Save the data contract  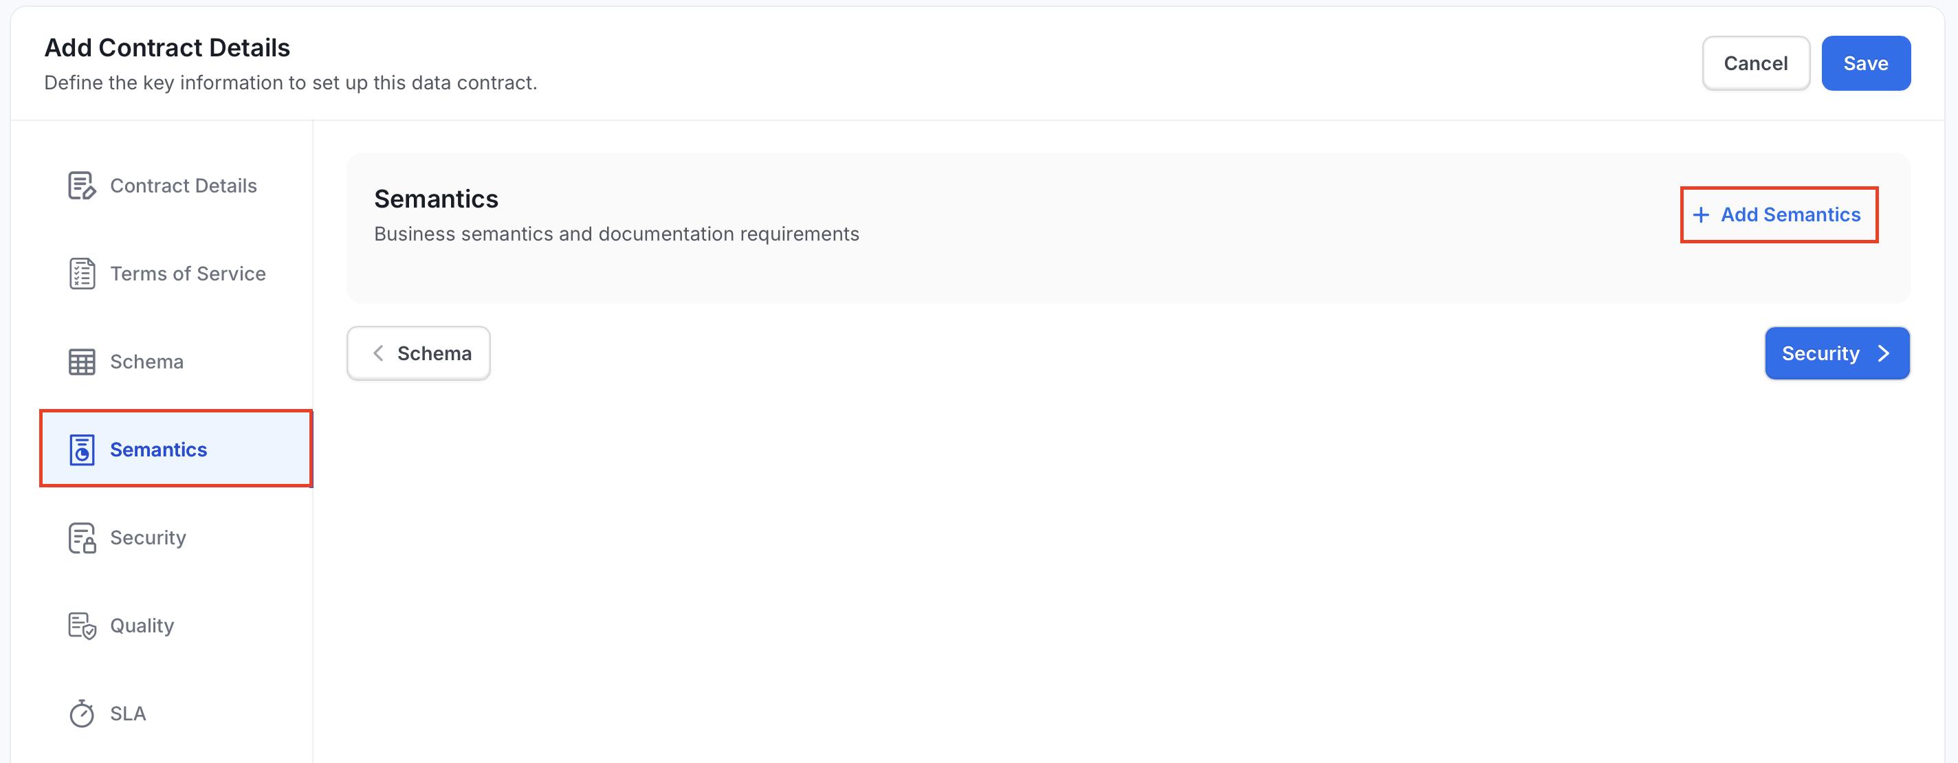[1866, 63]
